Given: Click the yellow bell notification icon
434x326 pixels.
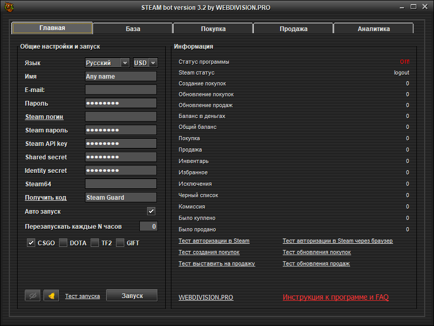Looking at the screenshot, I should (51, 295).
